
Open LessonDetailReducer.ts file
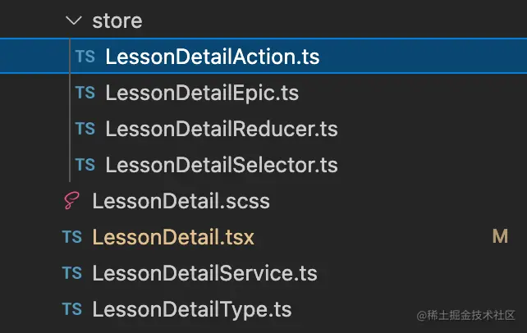[221, 129]
